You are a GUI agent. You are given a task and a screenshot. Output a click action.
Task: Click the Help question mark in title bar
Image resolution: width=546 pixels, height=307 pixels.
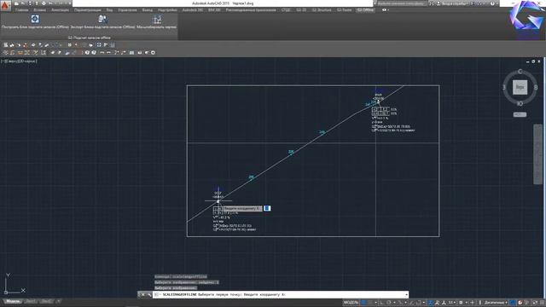click(x=492, y=3)
